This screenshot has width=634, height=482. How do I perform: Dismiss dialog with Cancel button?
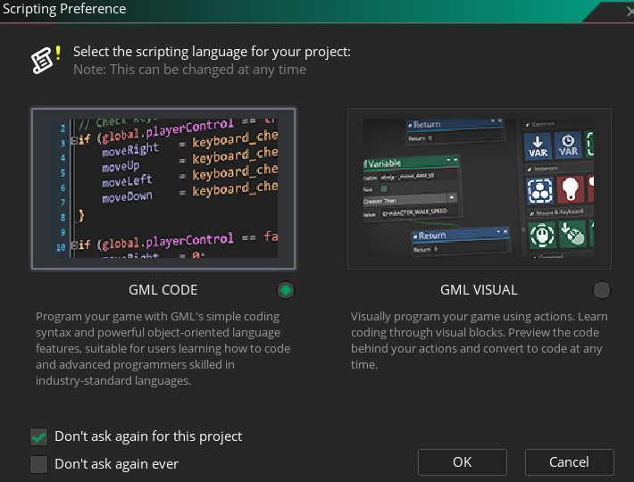(569, 461)
